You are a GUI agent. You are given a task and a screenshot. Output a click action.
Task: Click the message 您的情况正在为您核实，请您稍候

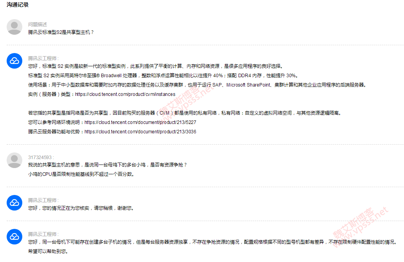(81, 208)
